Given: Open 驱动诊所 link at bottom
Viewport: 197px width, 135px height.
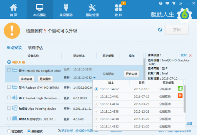Looking at the screenshot, I should (x=80, y=131).
